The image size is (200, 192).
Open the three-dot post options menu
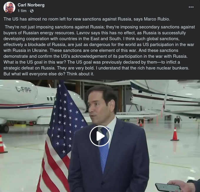[x=191, y=7]
